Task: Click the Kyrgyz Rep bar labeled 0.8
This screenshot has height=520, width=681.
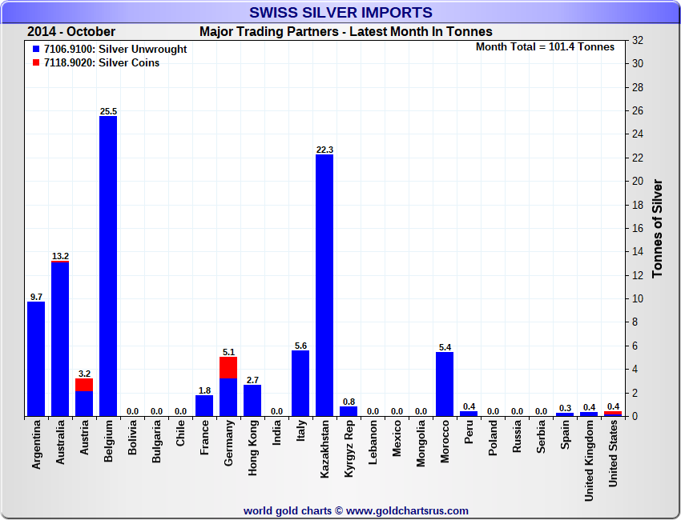Action: click(349, 411)
